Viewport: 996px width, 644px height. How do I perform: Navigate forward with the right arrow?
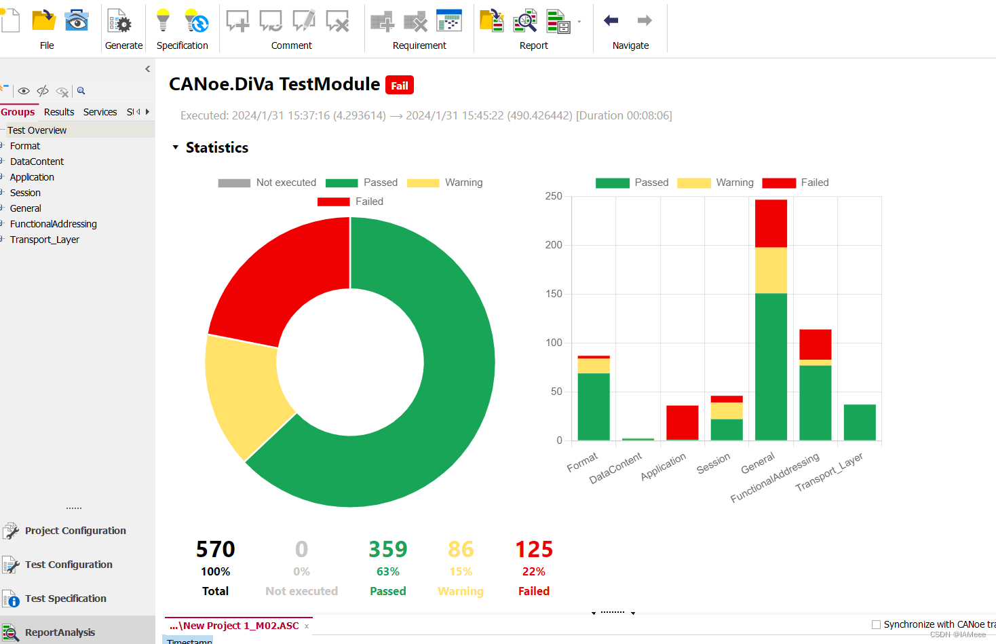click(x=645, y=20)
